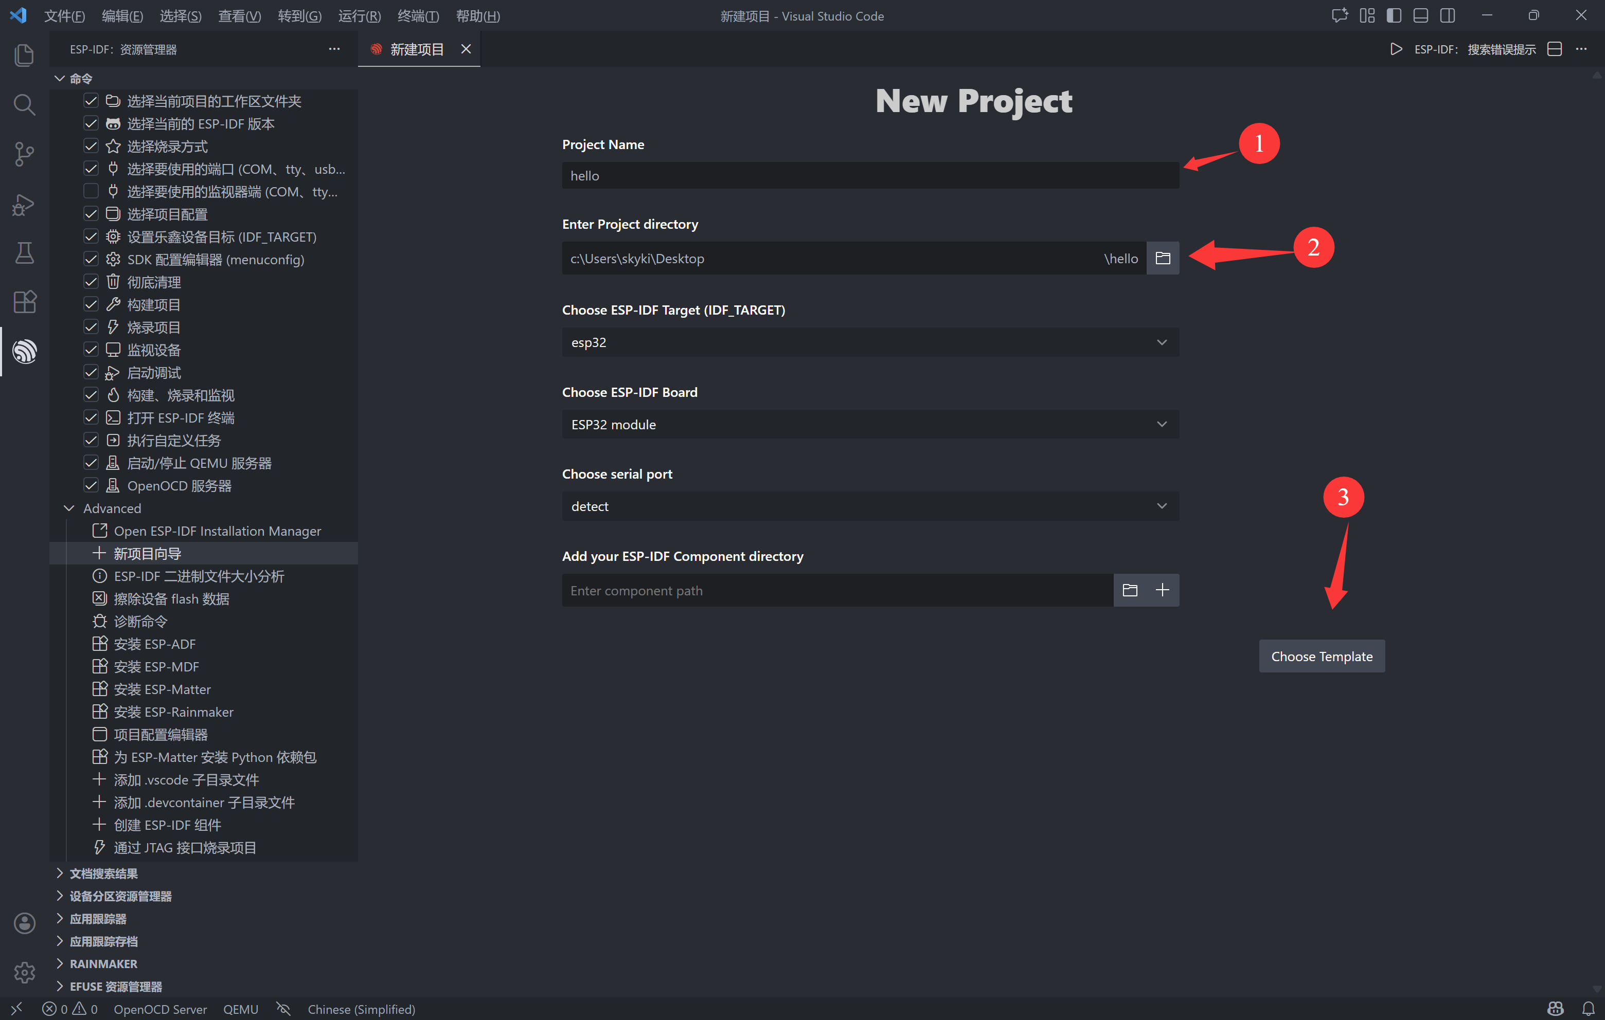
Task: Open Customize Layout icon in title bar
Action: (x=1367, y=15)
